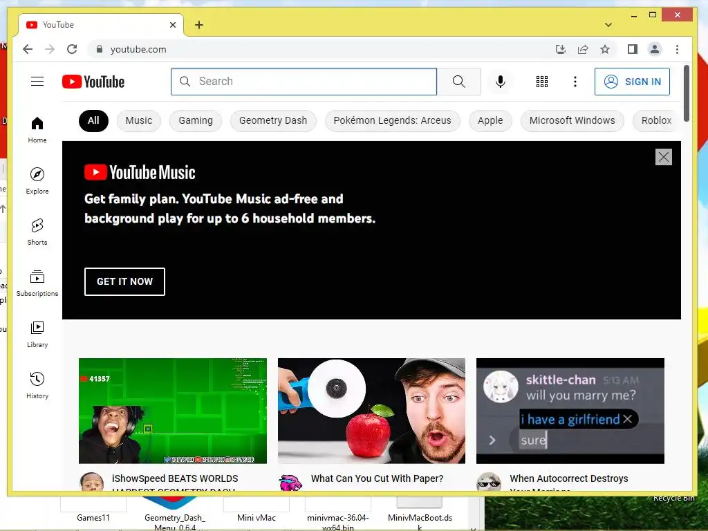Select Games11 item in background window

click(93, 518)
